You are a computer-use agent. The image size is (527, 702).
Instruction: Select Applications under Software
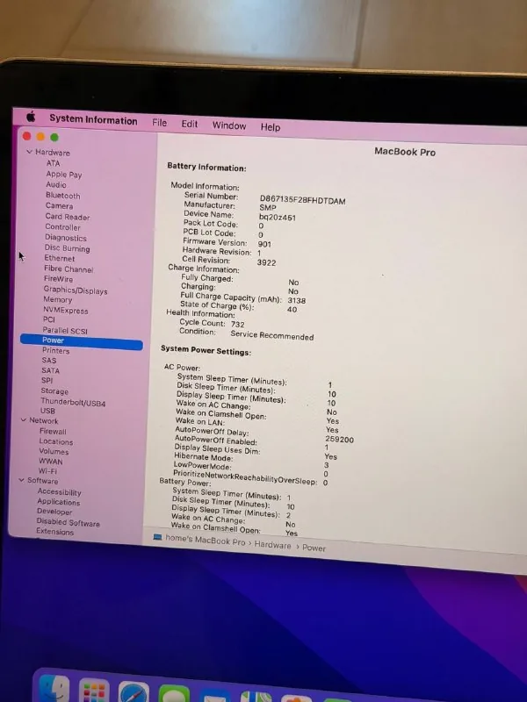pyautogui.click(x=58, y=502)
